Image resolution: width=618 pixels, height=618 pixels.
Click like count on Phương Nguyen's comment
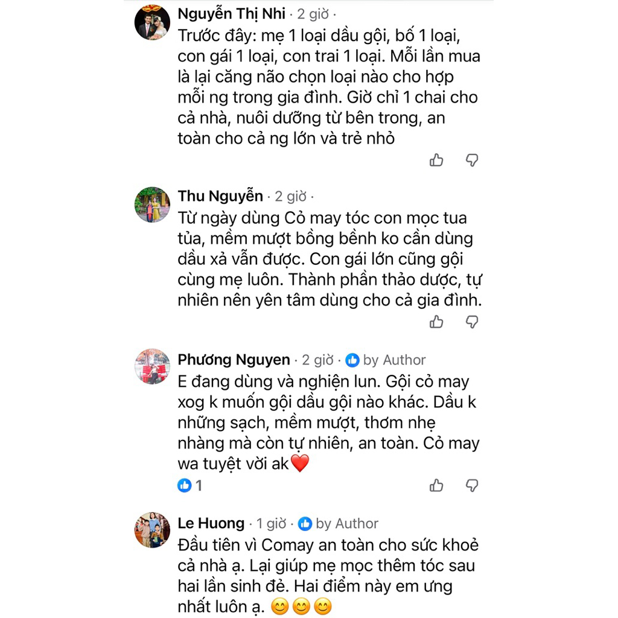[190, 485]
